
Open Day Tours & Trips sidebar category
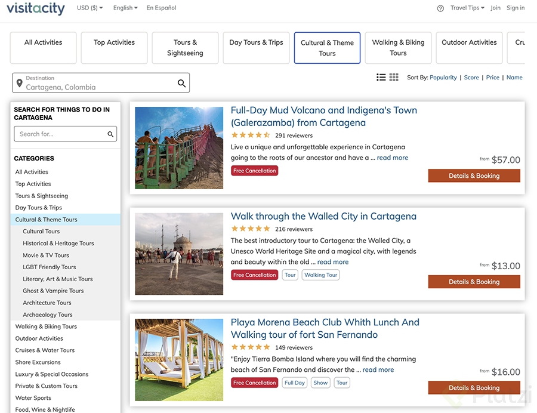pyautogui.click(x=38, y=208)
